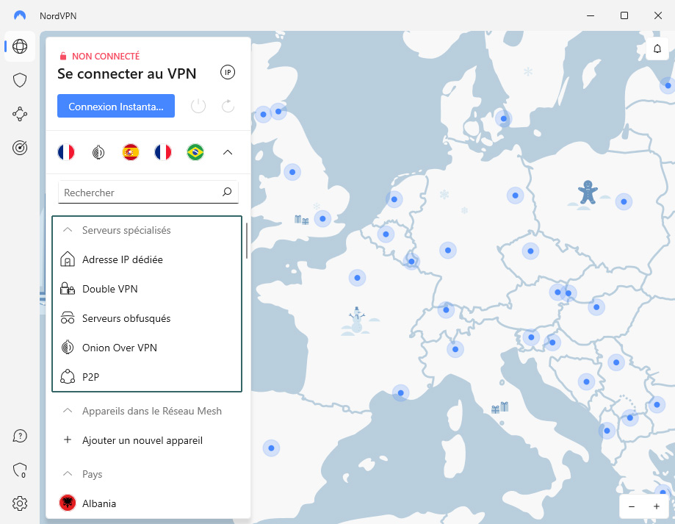Select Brazil flag in recent connections
This screenshot has height=524, width=675.
(x=195, y=152)
